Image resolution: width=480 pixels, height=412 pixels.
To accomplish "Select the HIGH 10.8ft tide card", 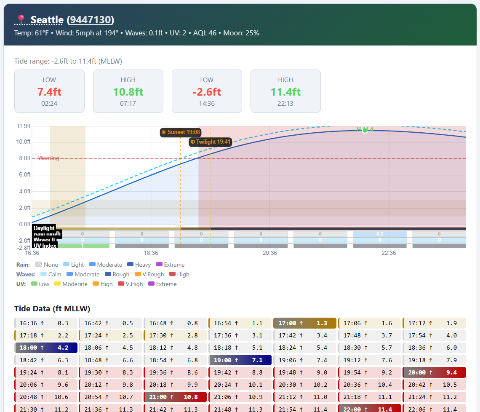I will tap(128, 91).
